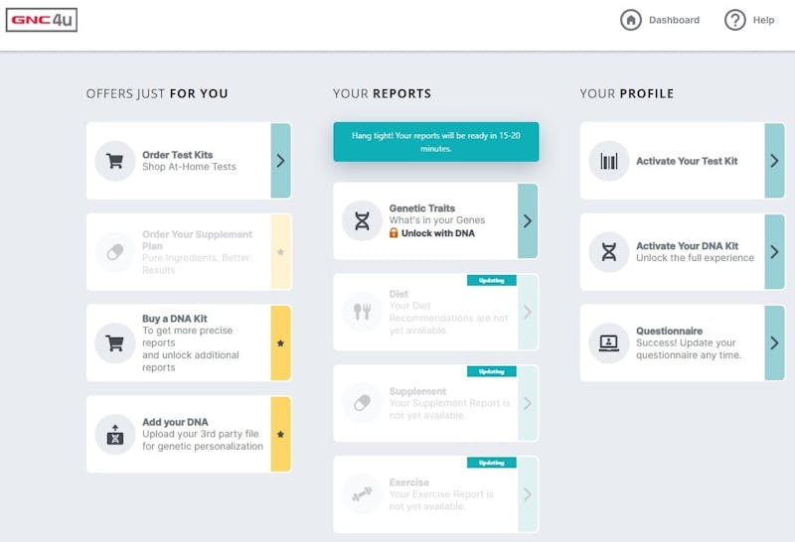Click the Buy a DNA Kit cart icon
This screenshot has height=542, width=795.
[115, 342]
